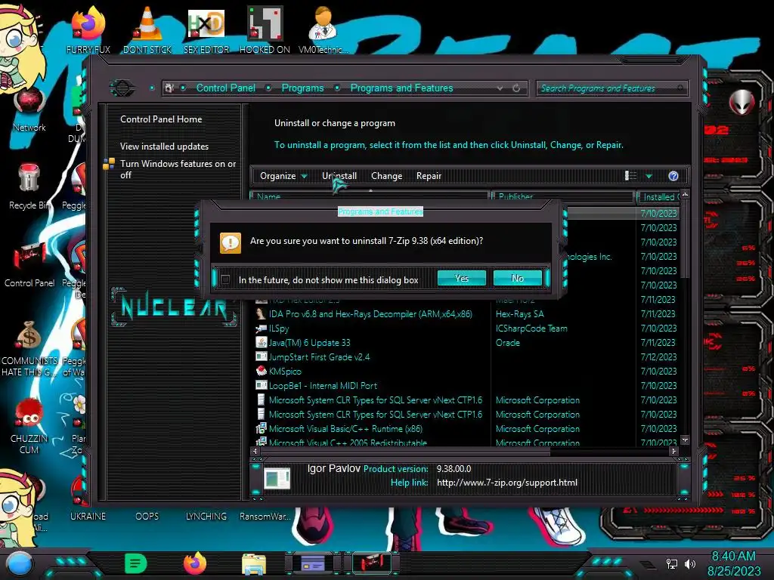Open the HOOKED ON desktop shortcut

(x=265, y=29)
